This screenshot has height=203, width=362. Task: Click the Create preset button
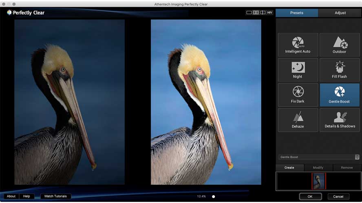pyautogui.click(x=289, y=168)
